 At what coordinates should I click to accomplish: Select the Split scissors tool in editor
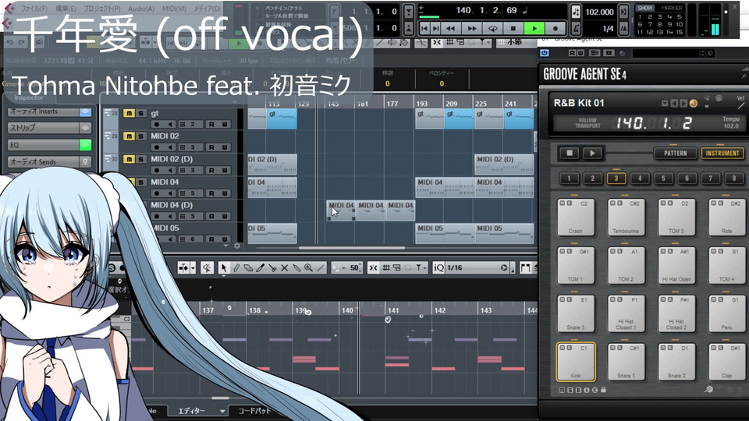pos(272,267)
